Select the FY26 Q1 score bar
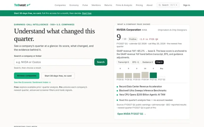This screenshot has width=204, height=127. coord(120,75)
